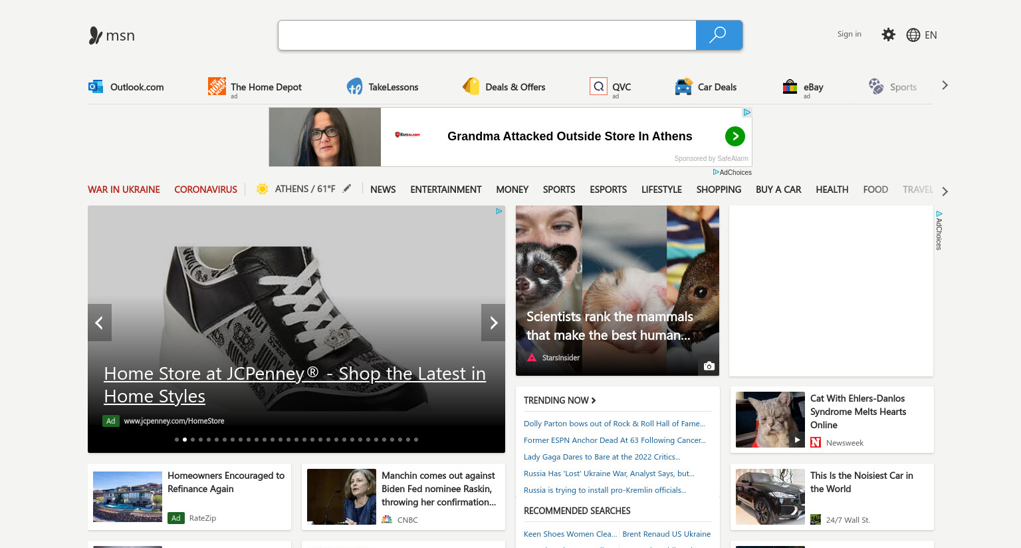Open Former ESPN Anchor Dead story
This screenshot has width=1021, height=548.
pyautogui.click(x=615, y=440)
